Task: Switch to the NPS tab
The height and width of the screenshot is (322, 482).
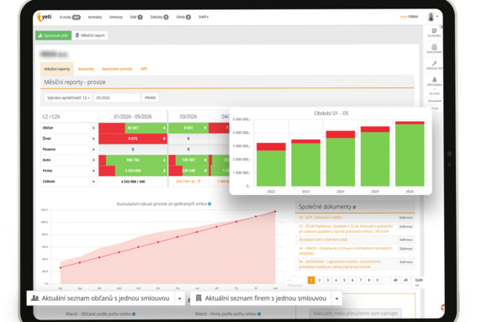Action: pyautogui.click(x=144, y=69)
